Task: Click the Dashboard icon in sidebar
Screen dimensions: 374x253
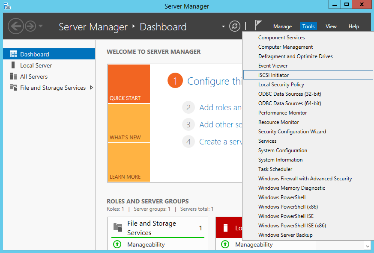Action: [13, 54]
